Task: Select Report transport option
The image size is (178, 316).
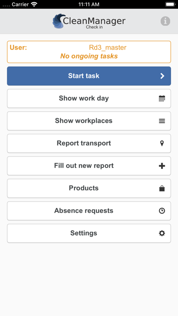Action: pyautogui.click(x=89, y=143)
